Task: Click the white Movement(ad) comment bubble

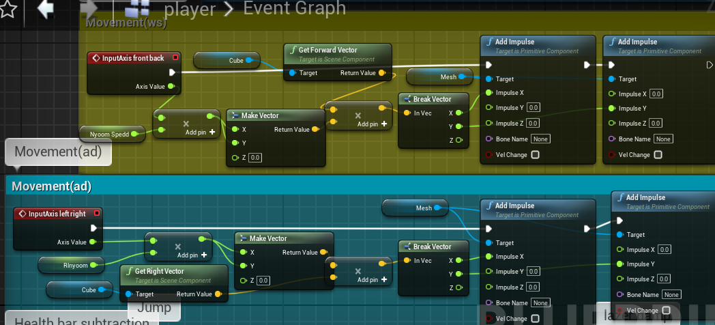Action: coord(58,152)
